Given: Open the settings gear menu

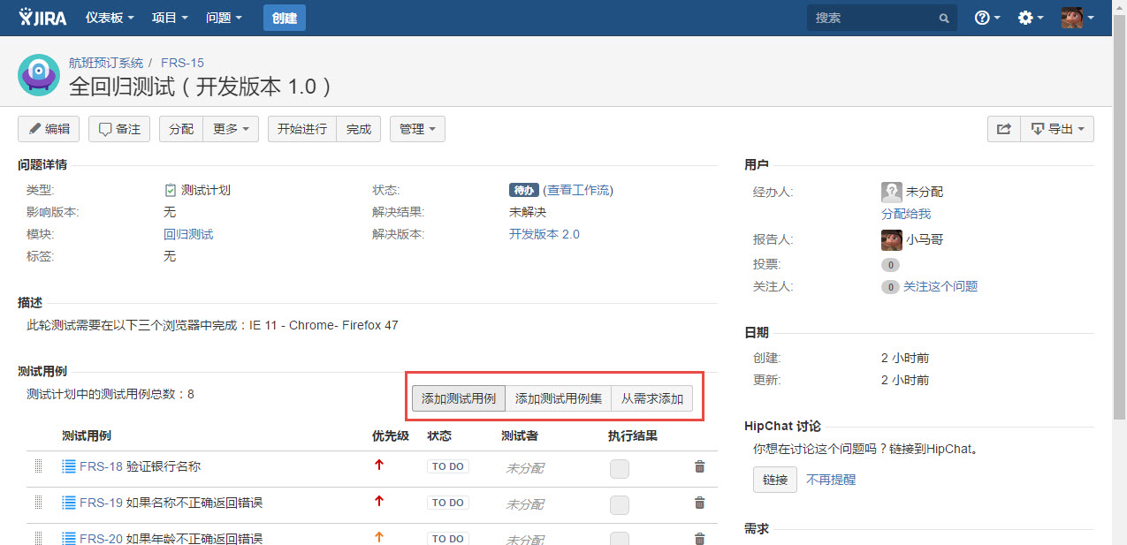Looking at the screenshot, I should pyautogui.click(x=1031, y=18).
